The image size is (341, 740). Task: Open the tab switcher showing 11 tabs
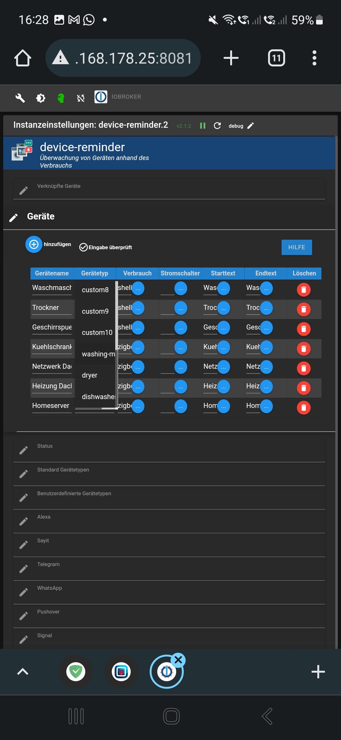277,58
